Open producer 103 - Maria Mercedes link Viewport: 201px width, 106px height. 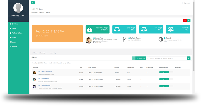point(45,72)
